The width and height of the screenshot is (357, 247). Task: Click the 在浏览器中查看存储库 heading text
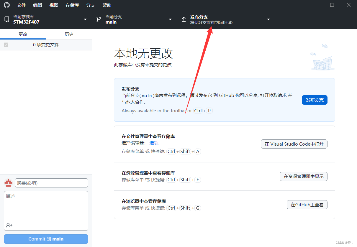pyautogui.click(x=144, y=201)
